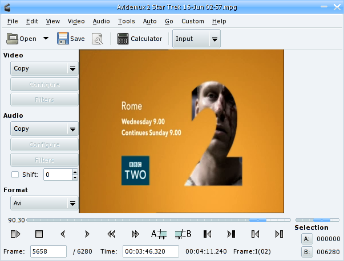This screenshot has width=344, height=261.
Task: Increase the Shift value with up arrow
Action: 75,172
